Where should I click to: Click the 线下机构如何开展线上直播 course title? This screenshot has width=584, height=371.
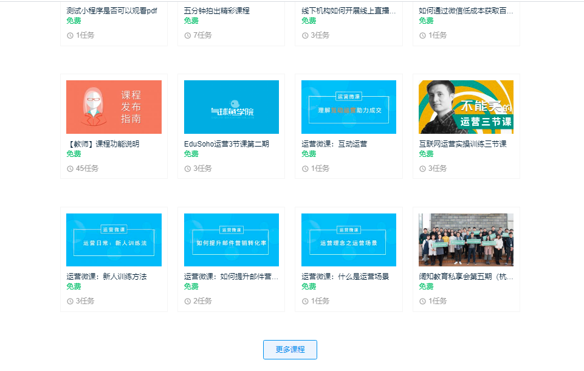point(349,10)
